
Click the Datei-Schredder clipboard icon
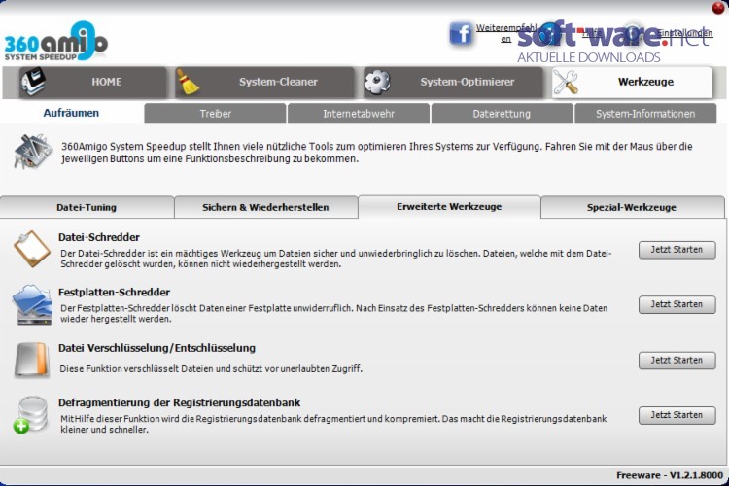tap(32, 249)
